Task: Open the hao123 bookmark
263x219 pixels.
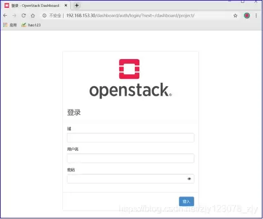Action: click(x=31, y=25)
